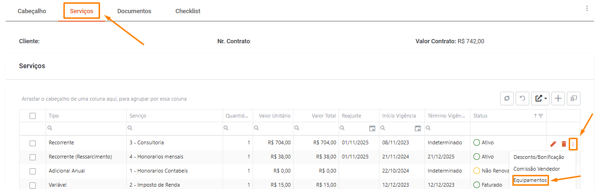Click the Status column filter icon
The image size is (595, 189).
(541, 116)
